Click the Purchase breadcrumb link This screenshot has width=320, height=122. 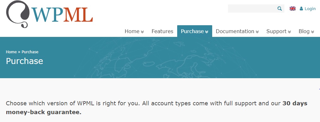click(30, 52)
